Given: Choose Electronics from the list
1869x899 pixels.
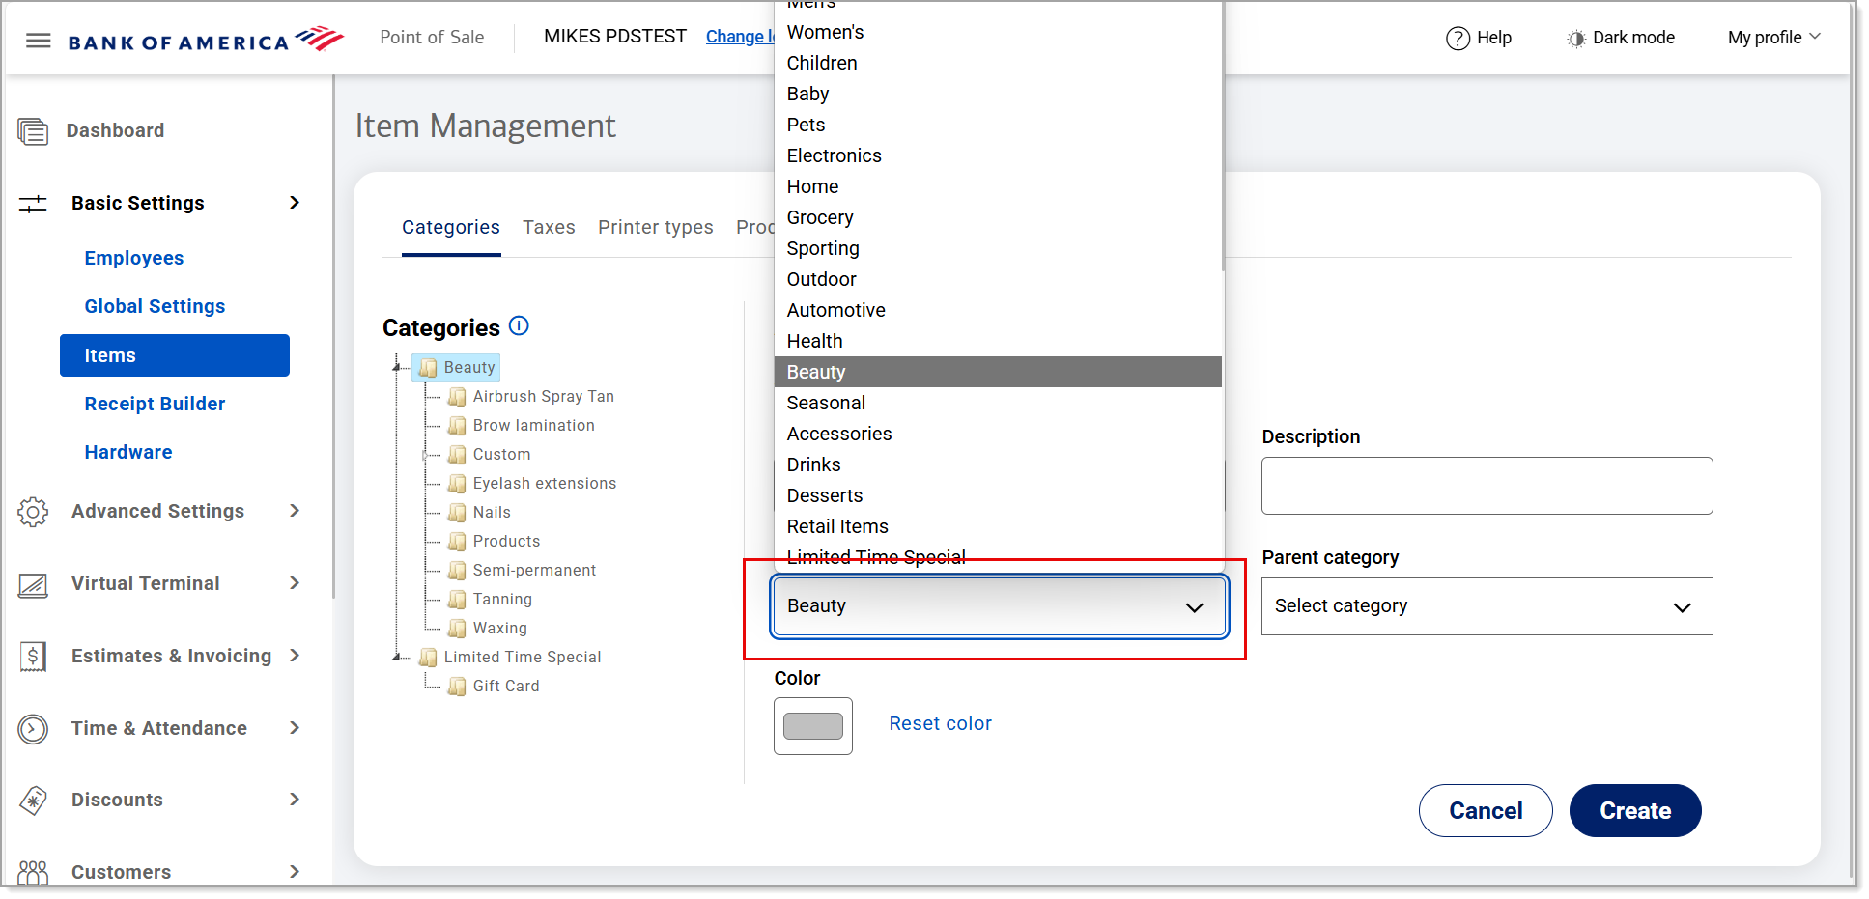Looking at the screenshot, I should tap(998, 155).
